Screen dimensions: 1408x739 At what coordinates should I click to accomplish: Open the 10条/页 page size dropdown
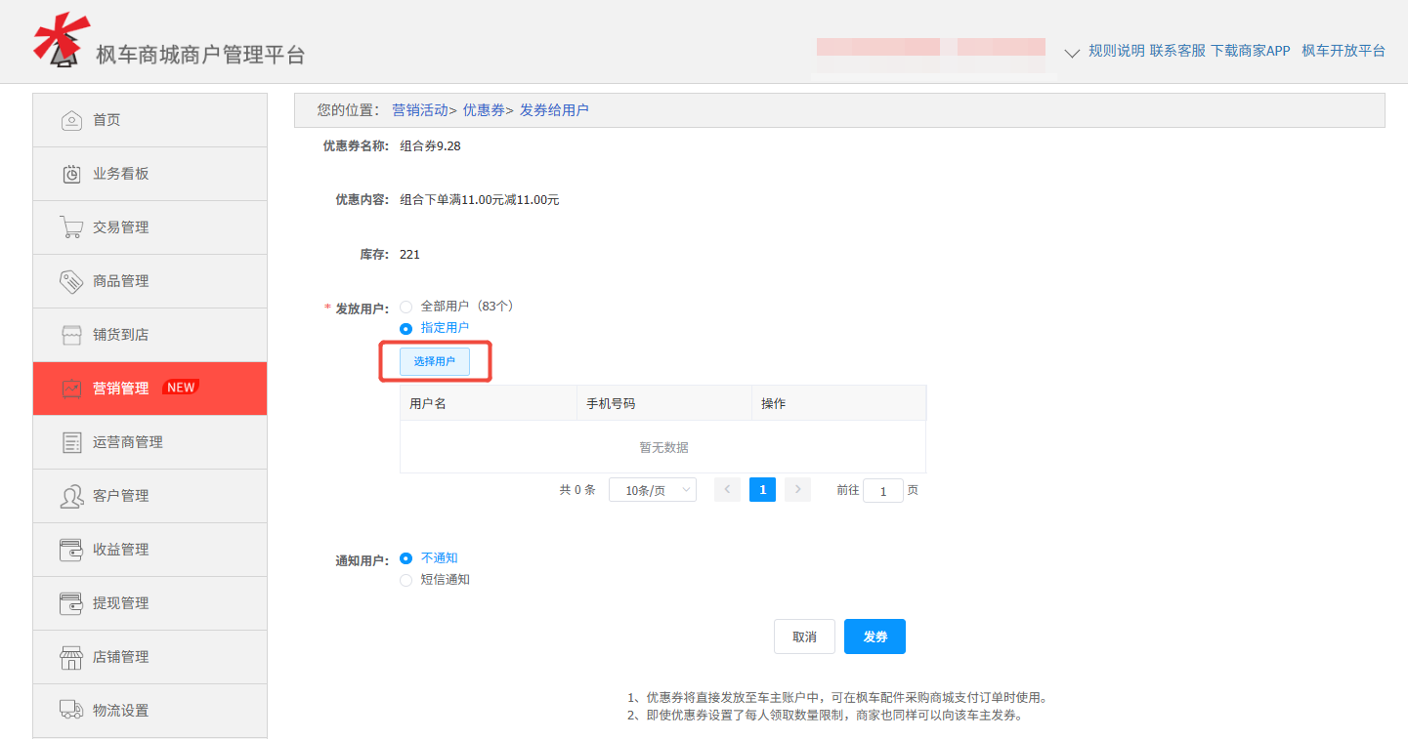pyautogui.click(x=652, y=489)
